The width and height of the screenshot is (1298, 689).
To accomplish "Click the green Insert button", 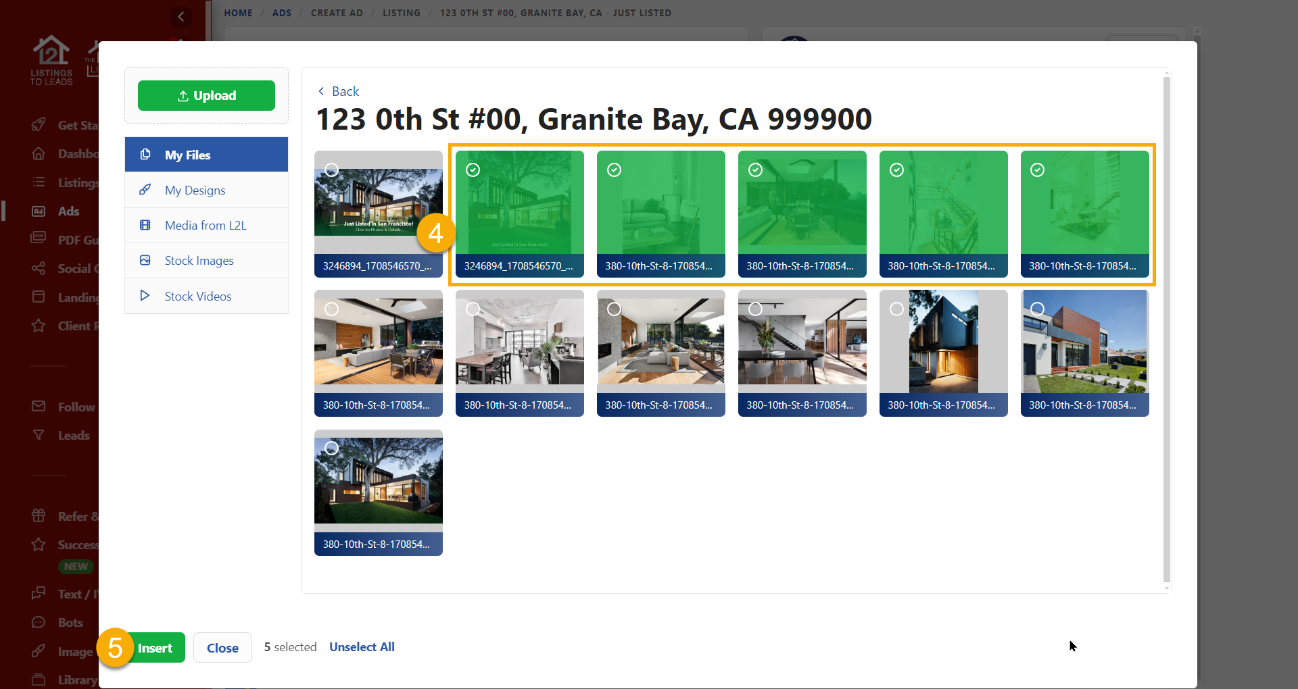I will click(155, 647).
